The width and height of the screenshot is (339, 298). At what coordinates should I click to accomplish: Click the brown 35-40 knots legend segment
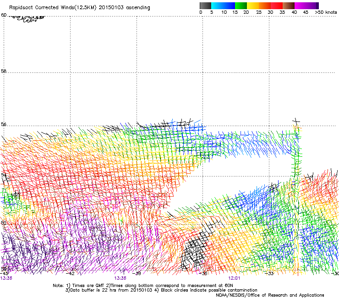[289, 6]
